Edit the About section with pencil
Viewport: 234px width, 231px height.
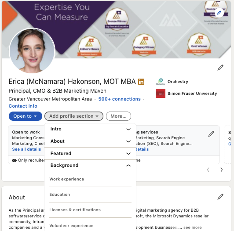[220, 197]
